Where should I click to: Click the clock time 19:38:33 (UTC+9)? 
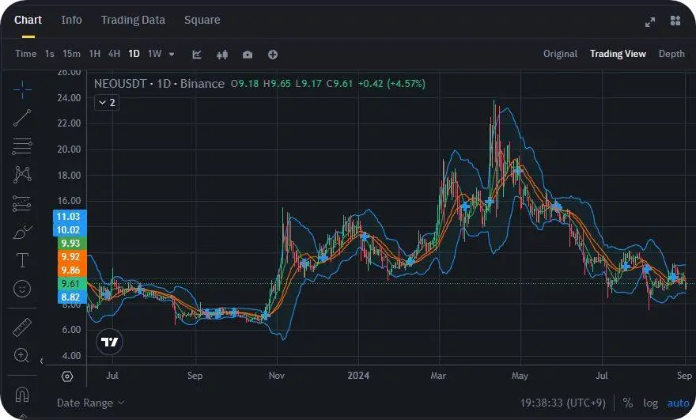coord(563,403)
